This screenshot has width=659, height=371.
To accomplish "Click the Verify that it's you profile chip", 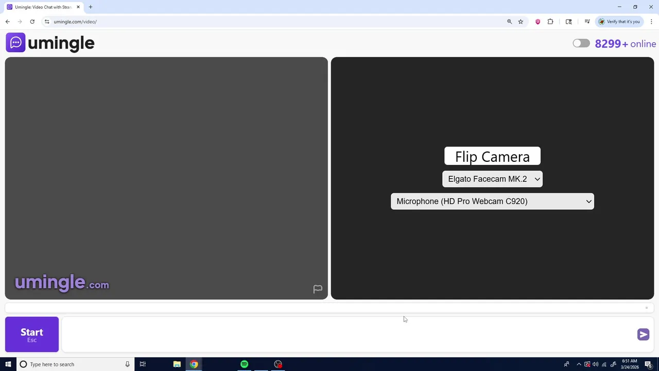I will (619, 22).
